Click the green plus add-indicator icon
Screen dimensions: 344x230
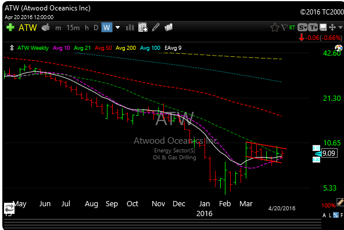tap(10, 28)
